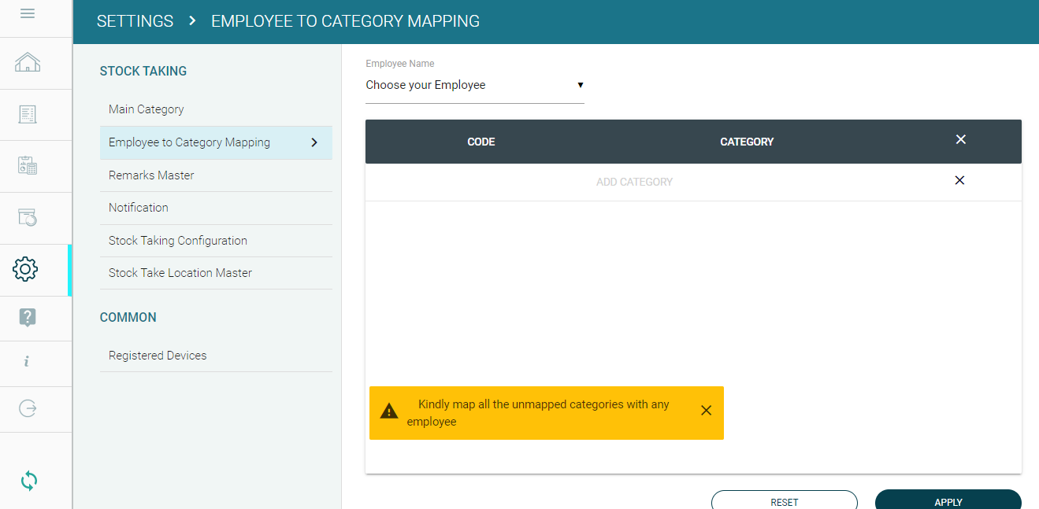
Task: Click the info icon in sidebar
Action: (27, 362)
